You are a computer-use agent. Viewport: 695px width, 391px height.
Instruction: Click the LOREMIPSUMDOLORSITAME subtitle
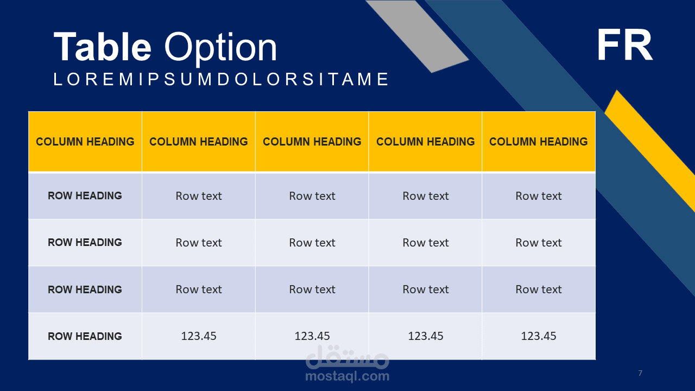[221, 79]
